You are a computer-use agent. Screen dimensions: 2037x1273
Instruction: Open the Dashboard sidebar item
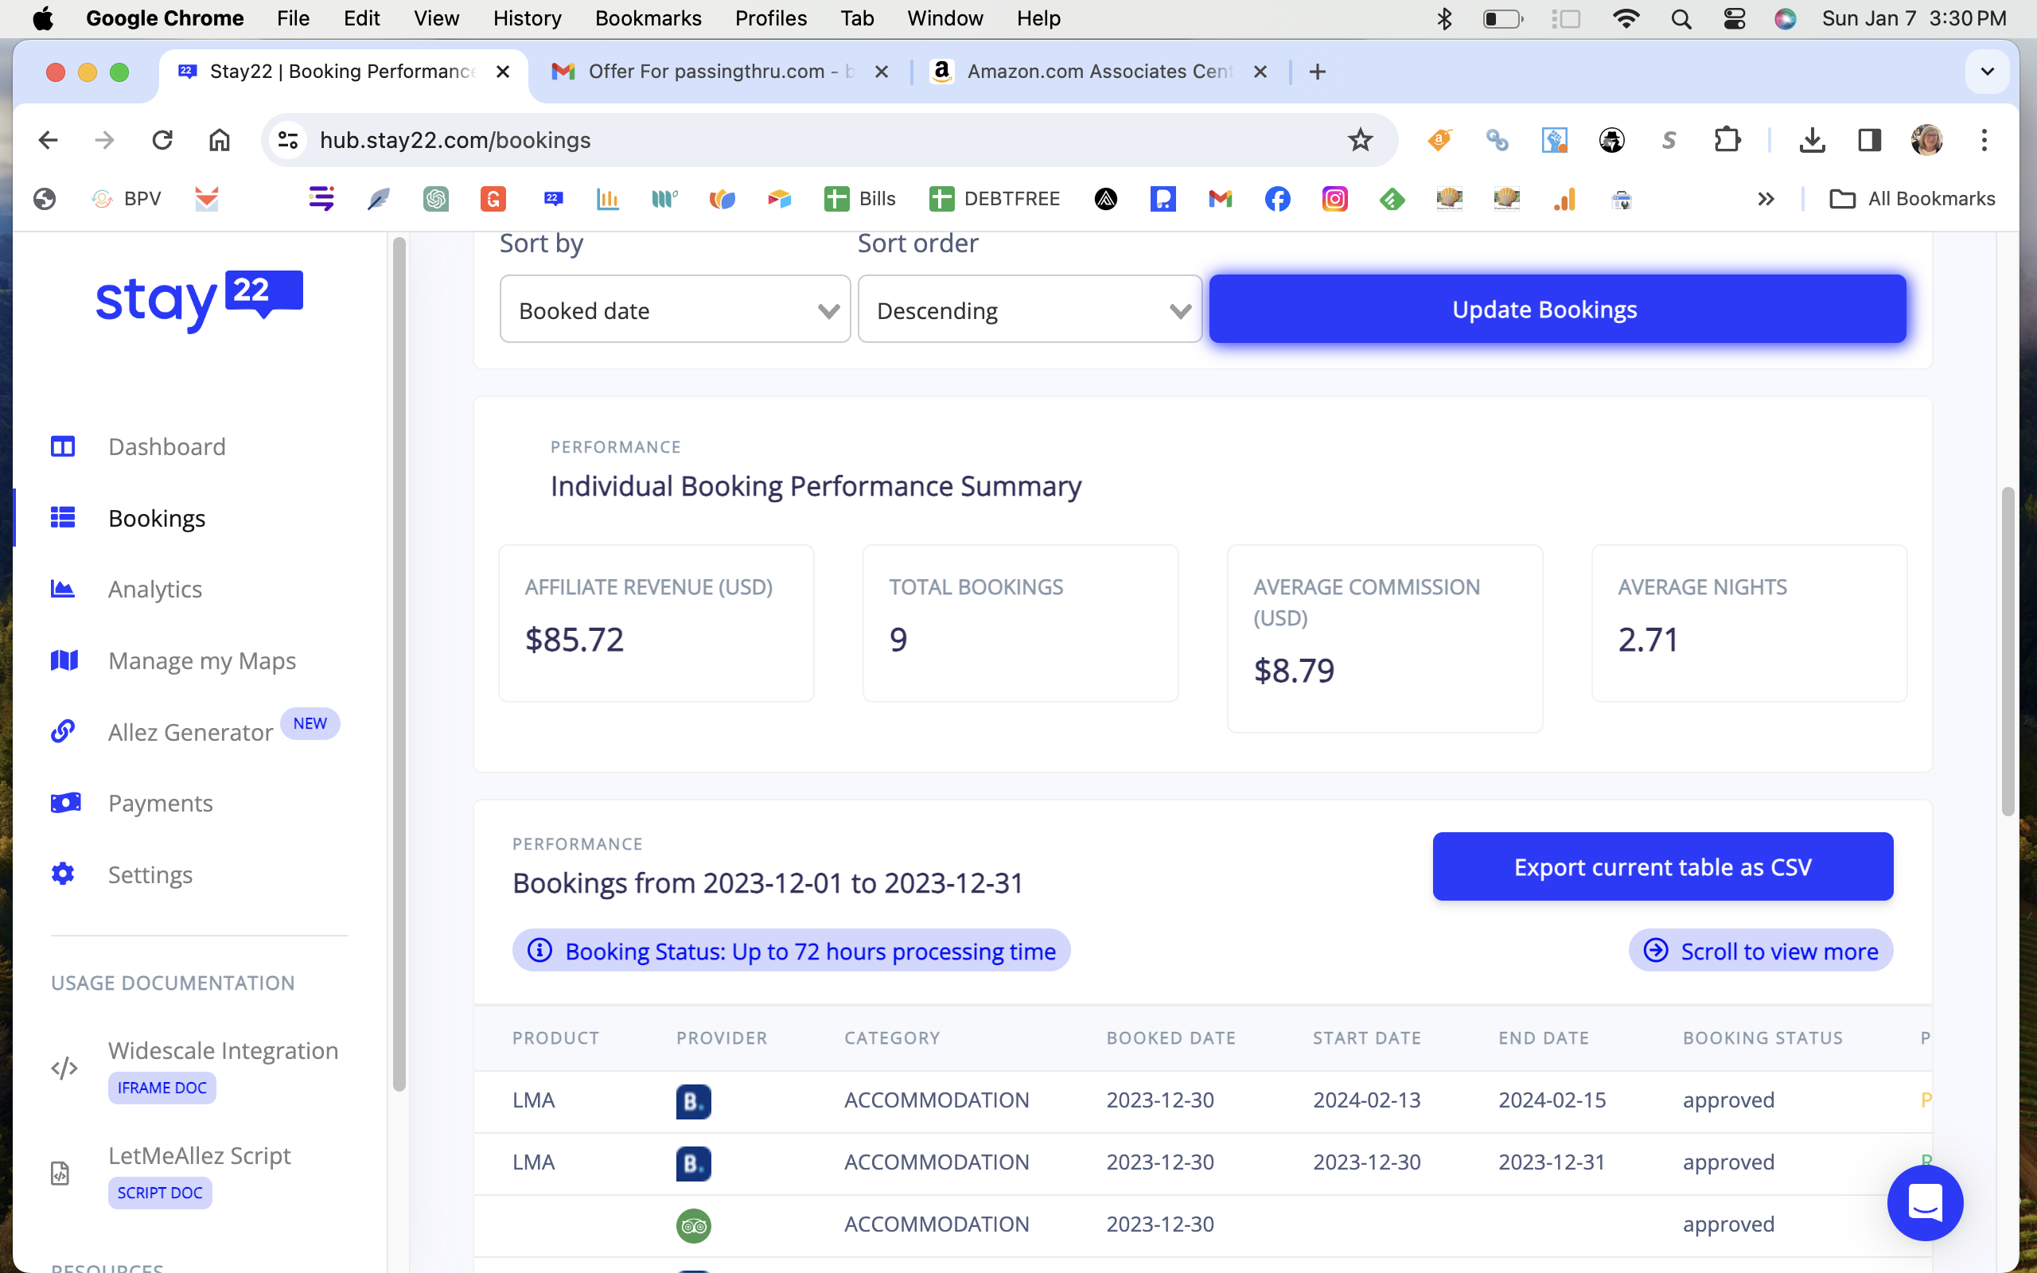[166, 446]
